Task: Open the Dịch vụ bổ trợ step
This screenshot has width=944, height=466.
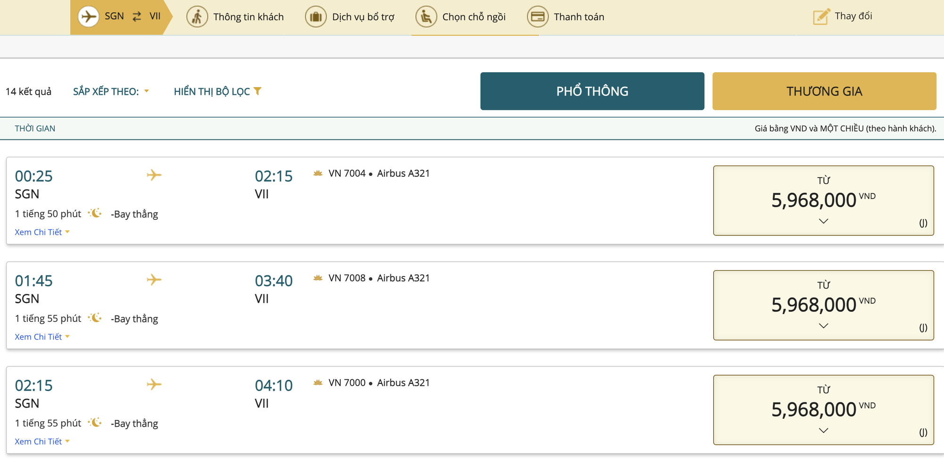Action: point(350,17)
